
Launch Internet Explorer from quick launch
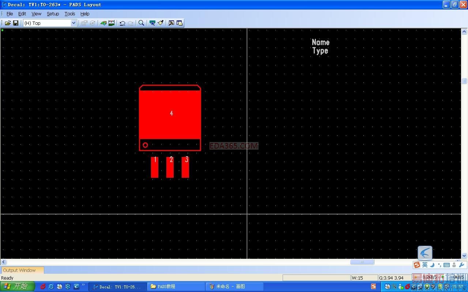(x=51, y=287)
